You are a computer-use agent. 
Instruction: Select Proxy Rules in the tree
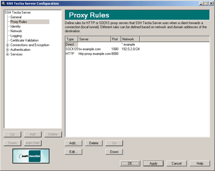[x=19, y=22]
